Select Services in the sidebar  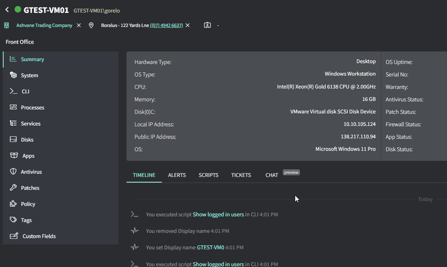31,123
